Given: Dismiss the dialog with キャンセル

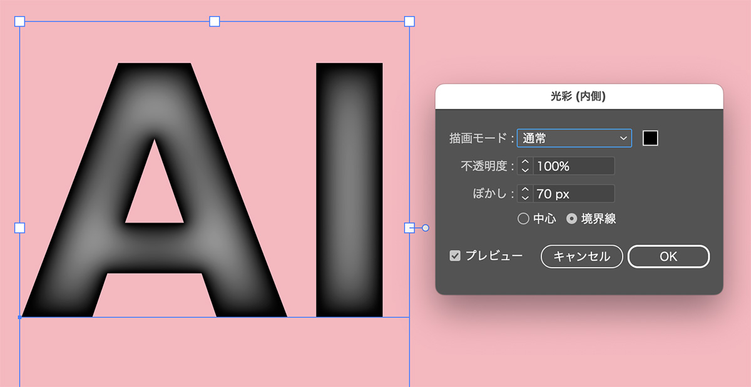Looking at the screenshot, I should point(581,256).
